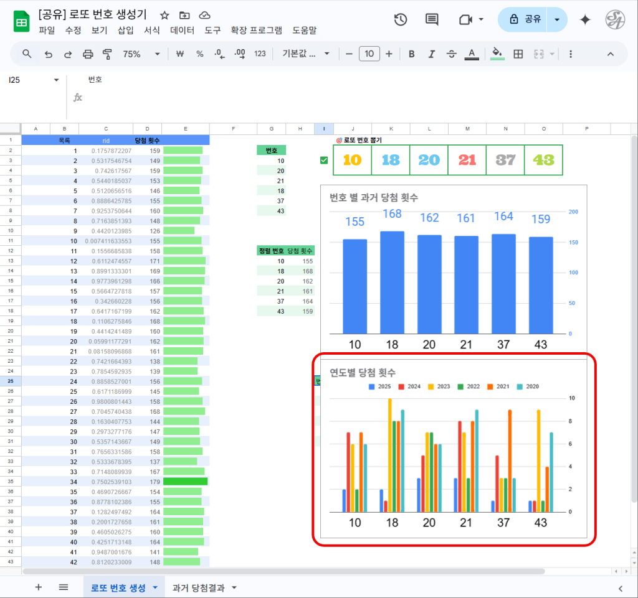Toggle italic text formatting
Image resolution: width=638 pixels, height=598 pixels.
coord(431,54)
